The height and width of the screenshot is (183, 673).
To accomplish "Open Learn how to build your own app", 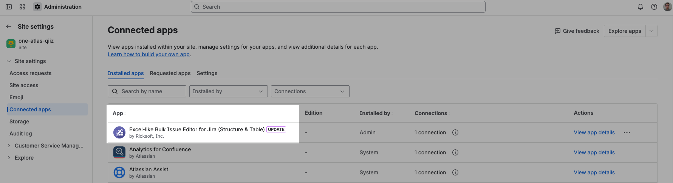I will [x=149, y=54].
